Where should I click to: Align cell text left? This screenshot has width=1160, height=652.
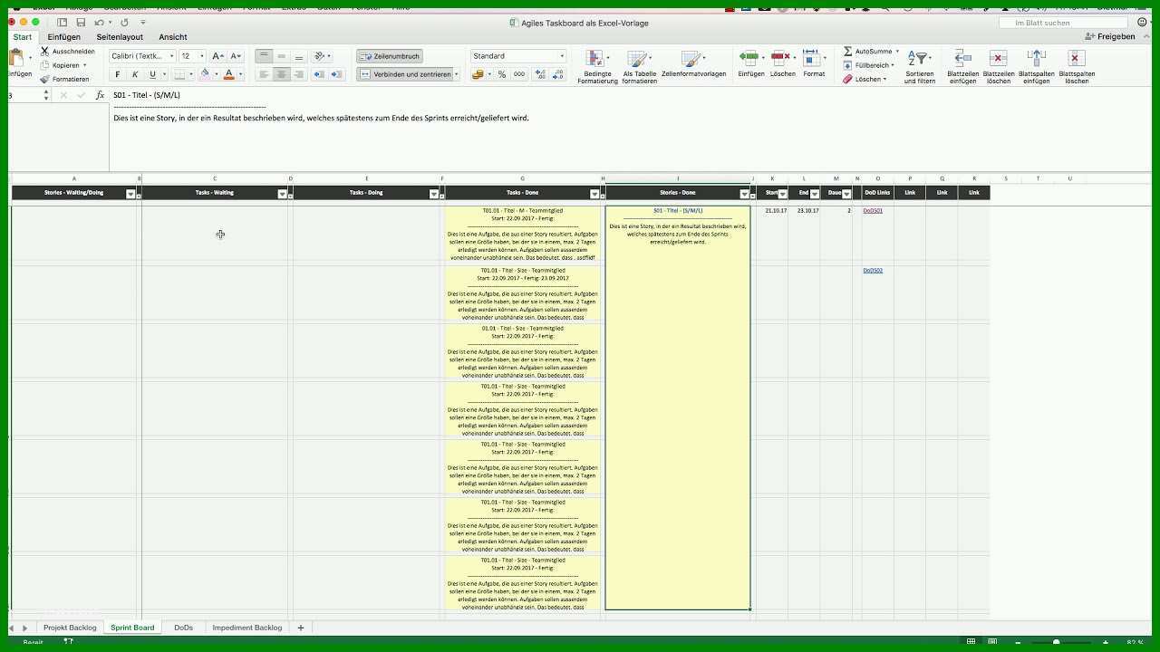click(265, 74)
